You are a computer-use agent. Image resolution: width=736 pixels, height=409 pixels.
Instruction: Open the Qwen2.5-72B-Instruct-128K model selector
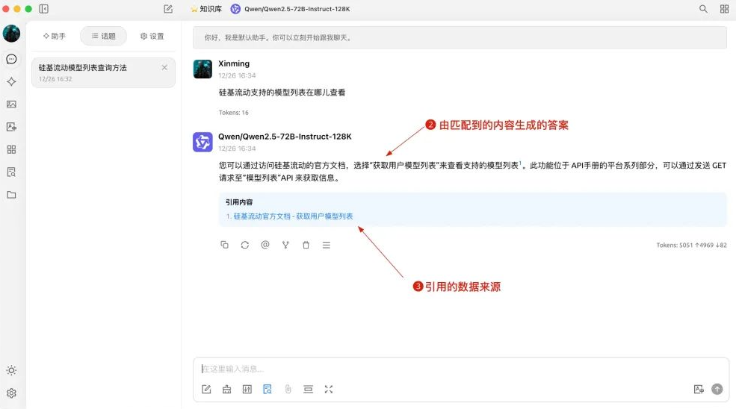(290, 9)
